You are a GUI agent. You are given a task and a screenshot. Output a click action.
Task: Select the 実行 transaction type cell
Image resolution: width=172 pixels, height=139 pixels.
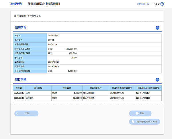(38, 93)
